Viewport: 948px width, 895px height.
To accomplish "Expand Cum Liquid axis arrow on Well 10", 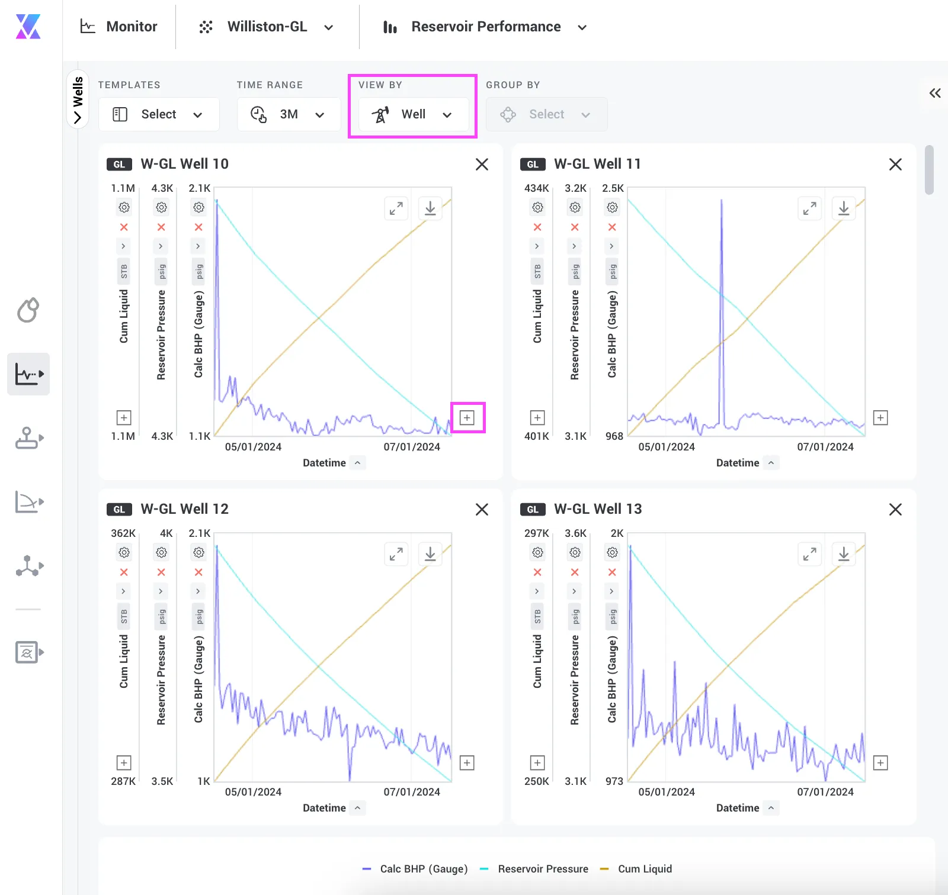I will [x=123, y=246].
